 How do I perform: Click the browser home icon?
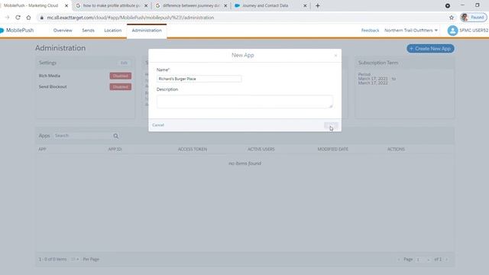click(29, 18)
